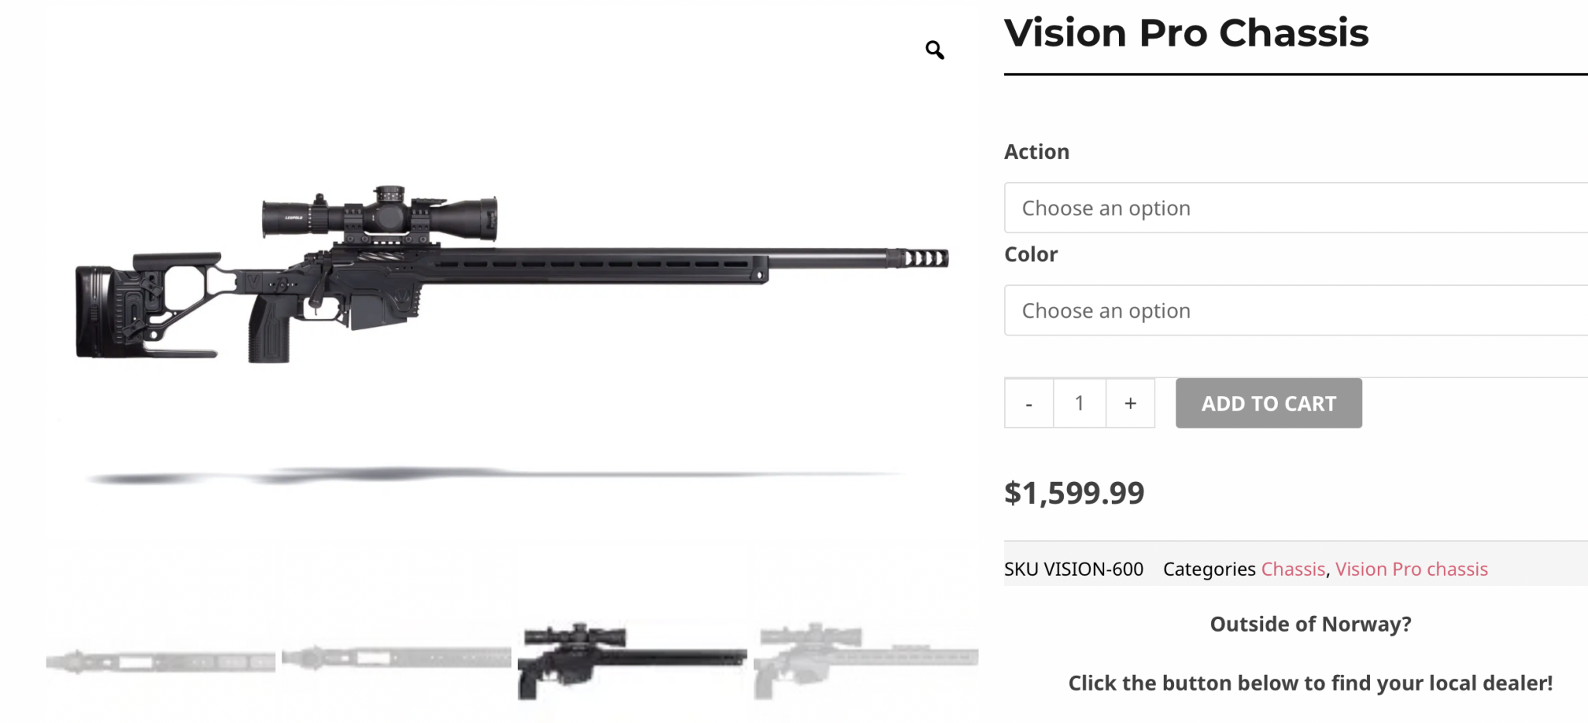Click the Outside of Norway heading
The width and height of the screenshot is (1588, 723).
(x=1310, y=625)
